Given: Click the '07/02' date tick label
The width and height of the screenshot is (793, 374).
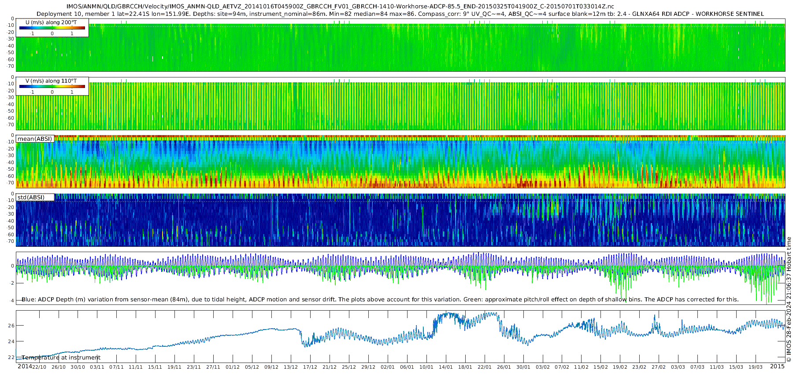Looking at the screenshot, I should 562,367.
